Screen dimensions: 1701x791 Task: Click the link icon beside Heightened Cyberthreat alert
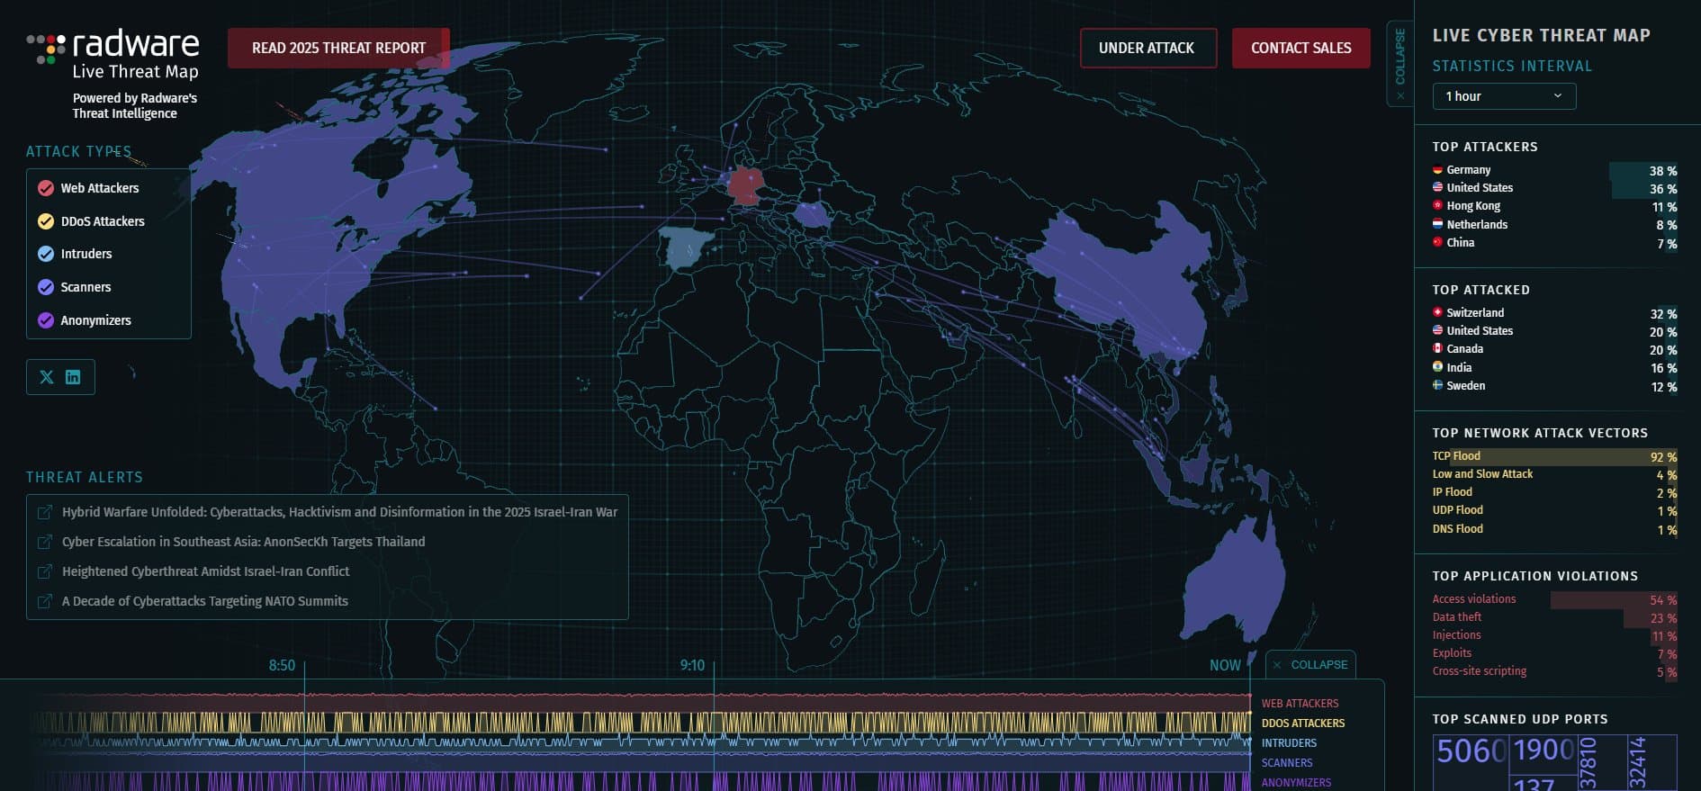point(43,571)
